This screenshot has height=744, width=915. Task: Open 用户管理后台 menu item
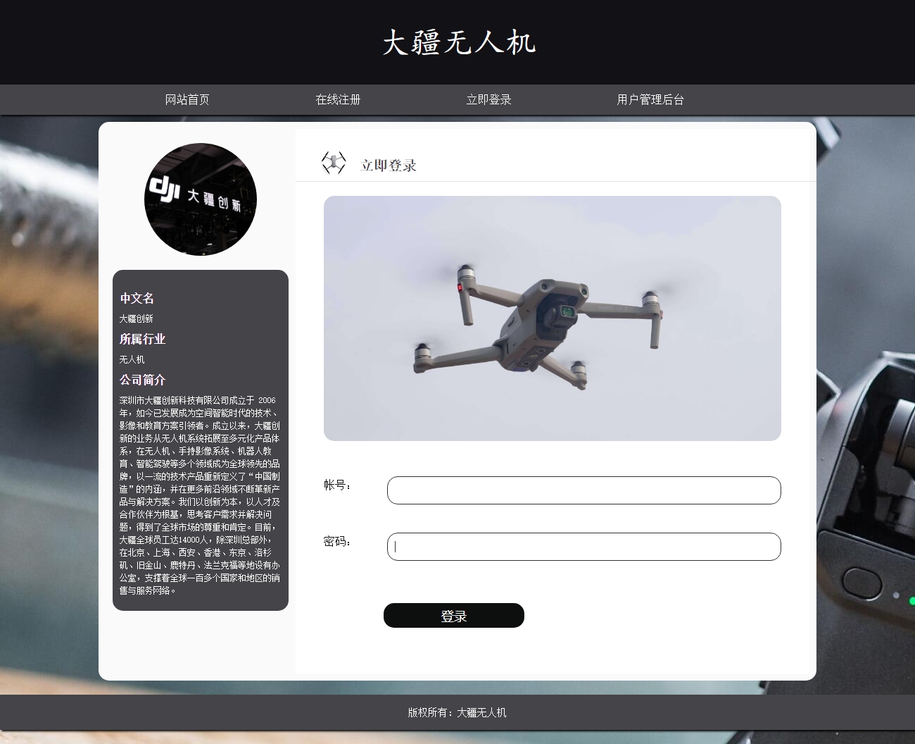pos(650,99)
